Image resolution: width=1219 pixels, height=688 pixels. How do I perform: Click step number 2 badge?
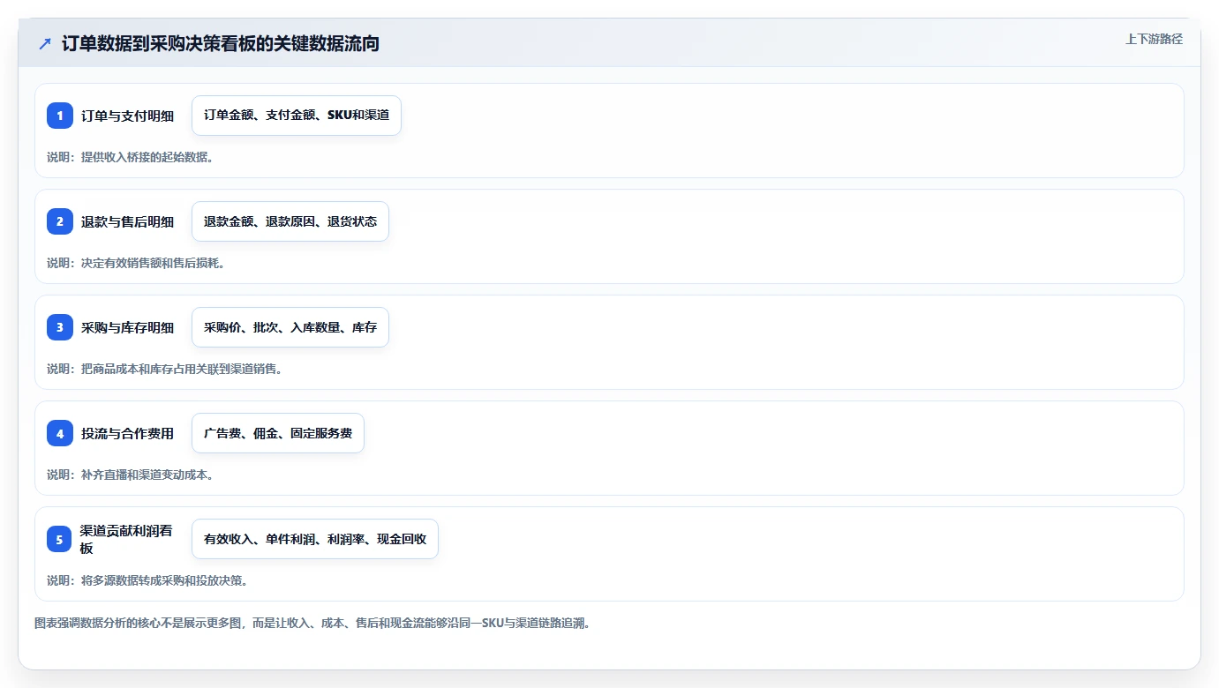(60, 221)
